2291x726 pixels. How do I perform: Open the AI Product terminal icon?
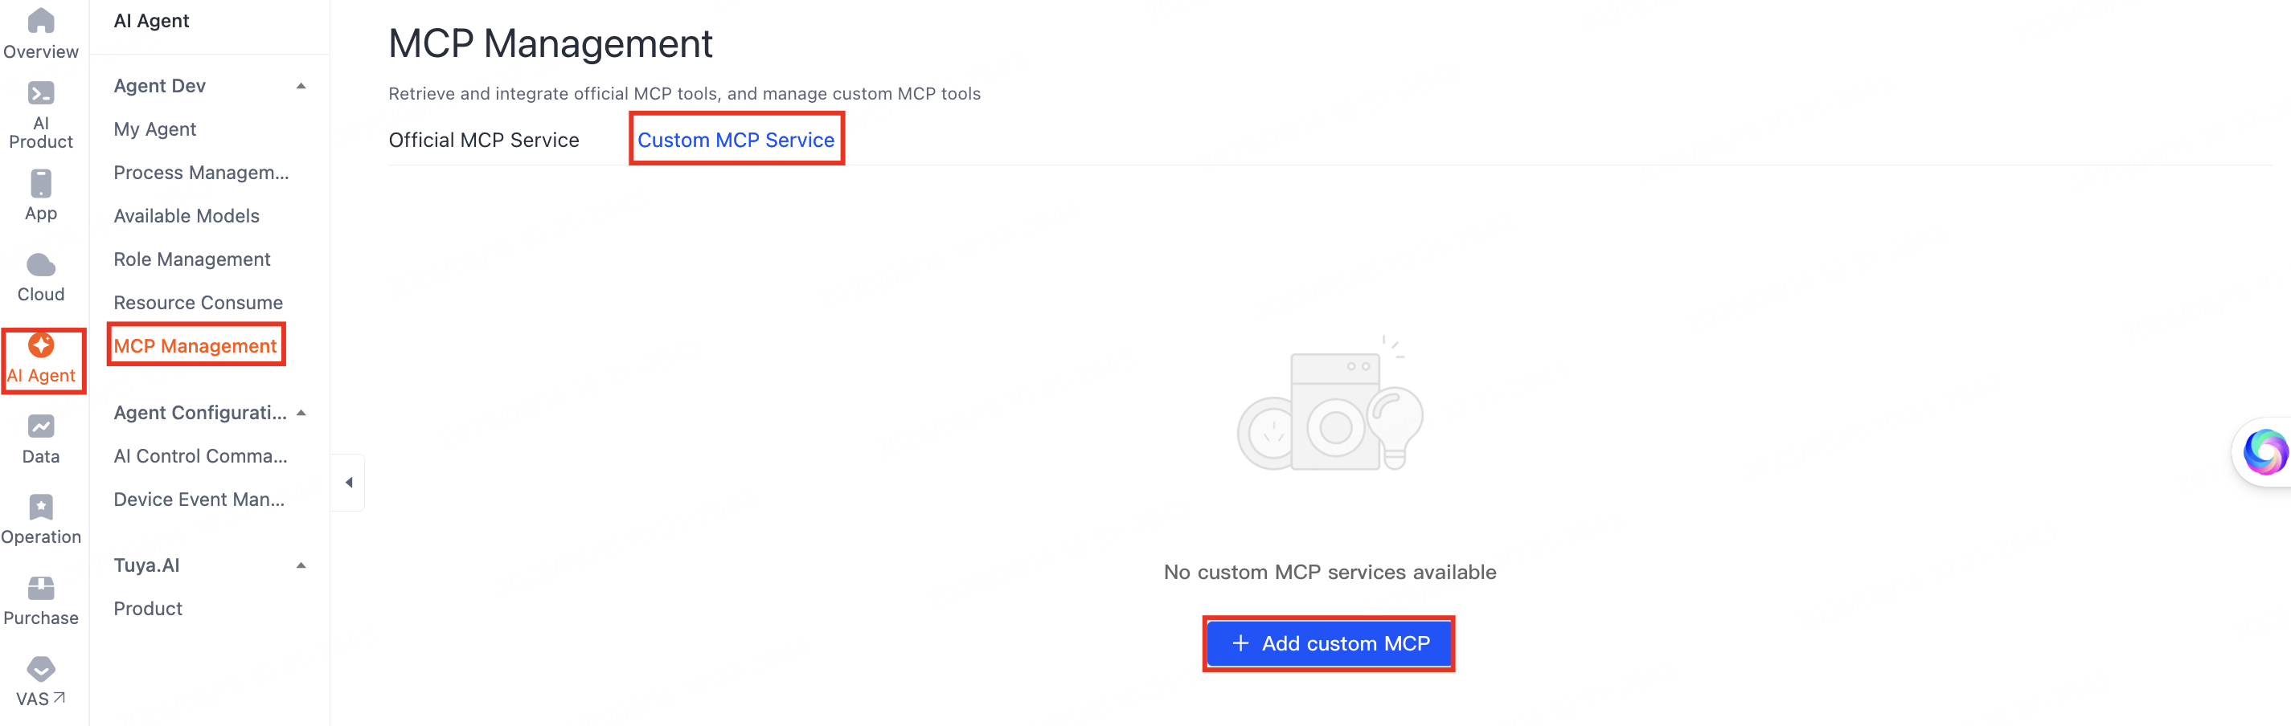[x=41, y=93]
